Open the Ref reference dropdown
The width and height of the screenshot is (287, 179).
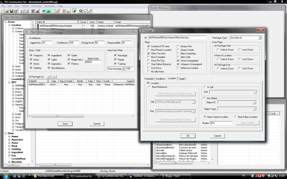pos(193,111)
